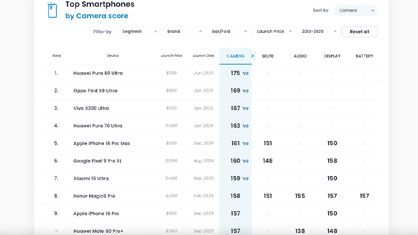Click the Device column header
This screenshot has height=235, width=418.
pyautogui.click(x=113, y=56)
